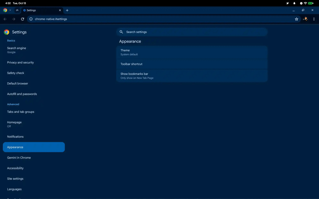319x199 pixels.
Task: Click the chrome-native://settings address bar
Action: coord(164,19)
